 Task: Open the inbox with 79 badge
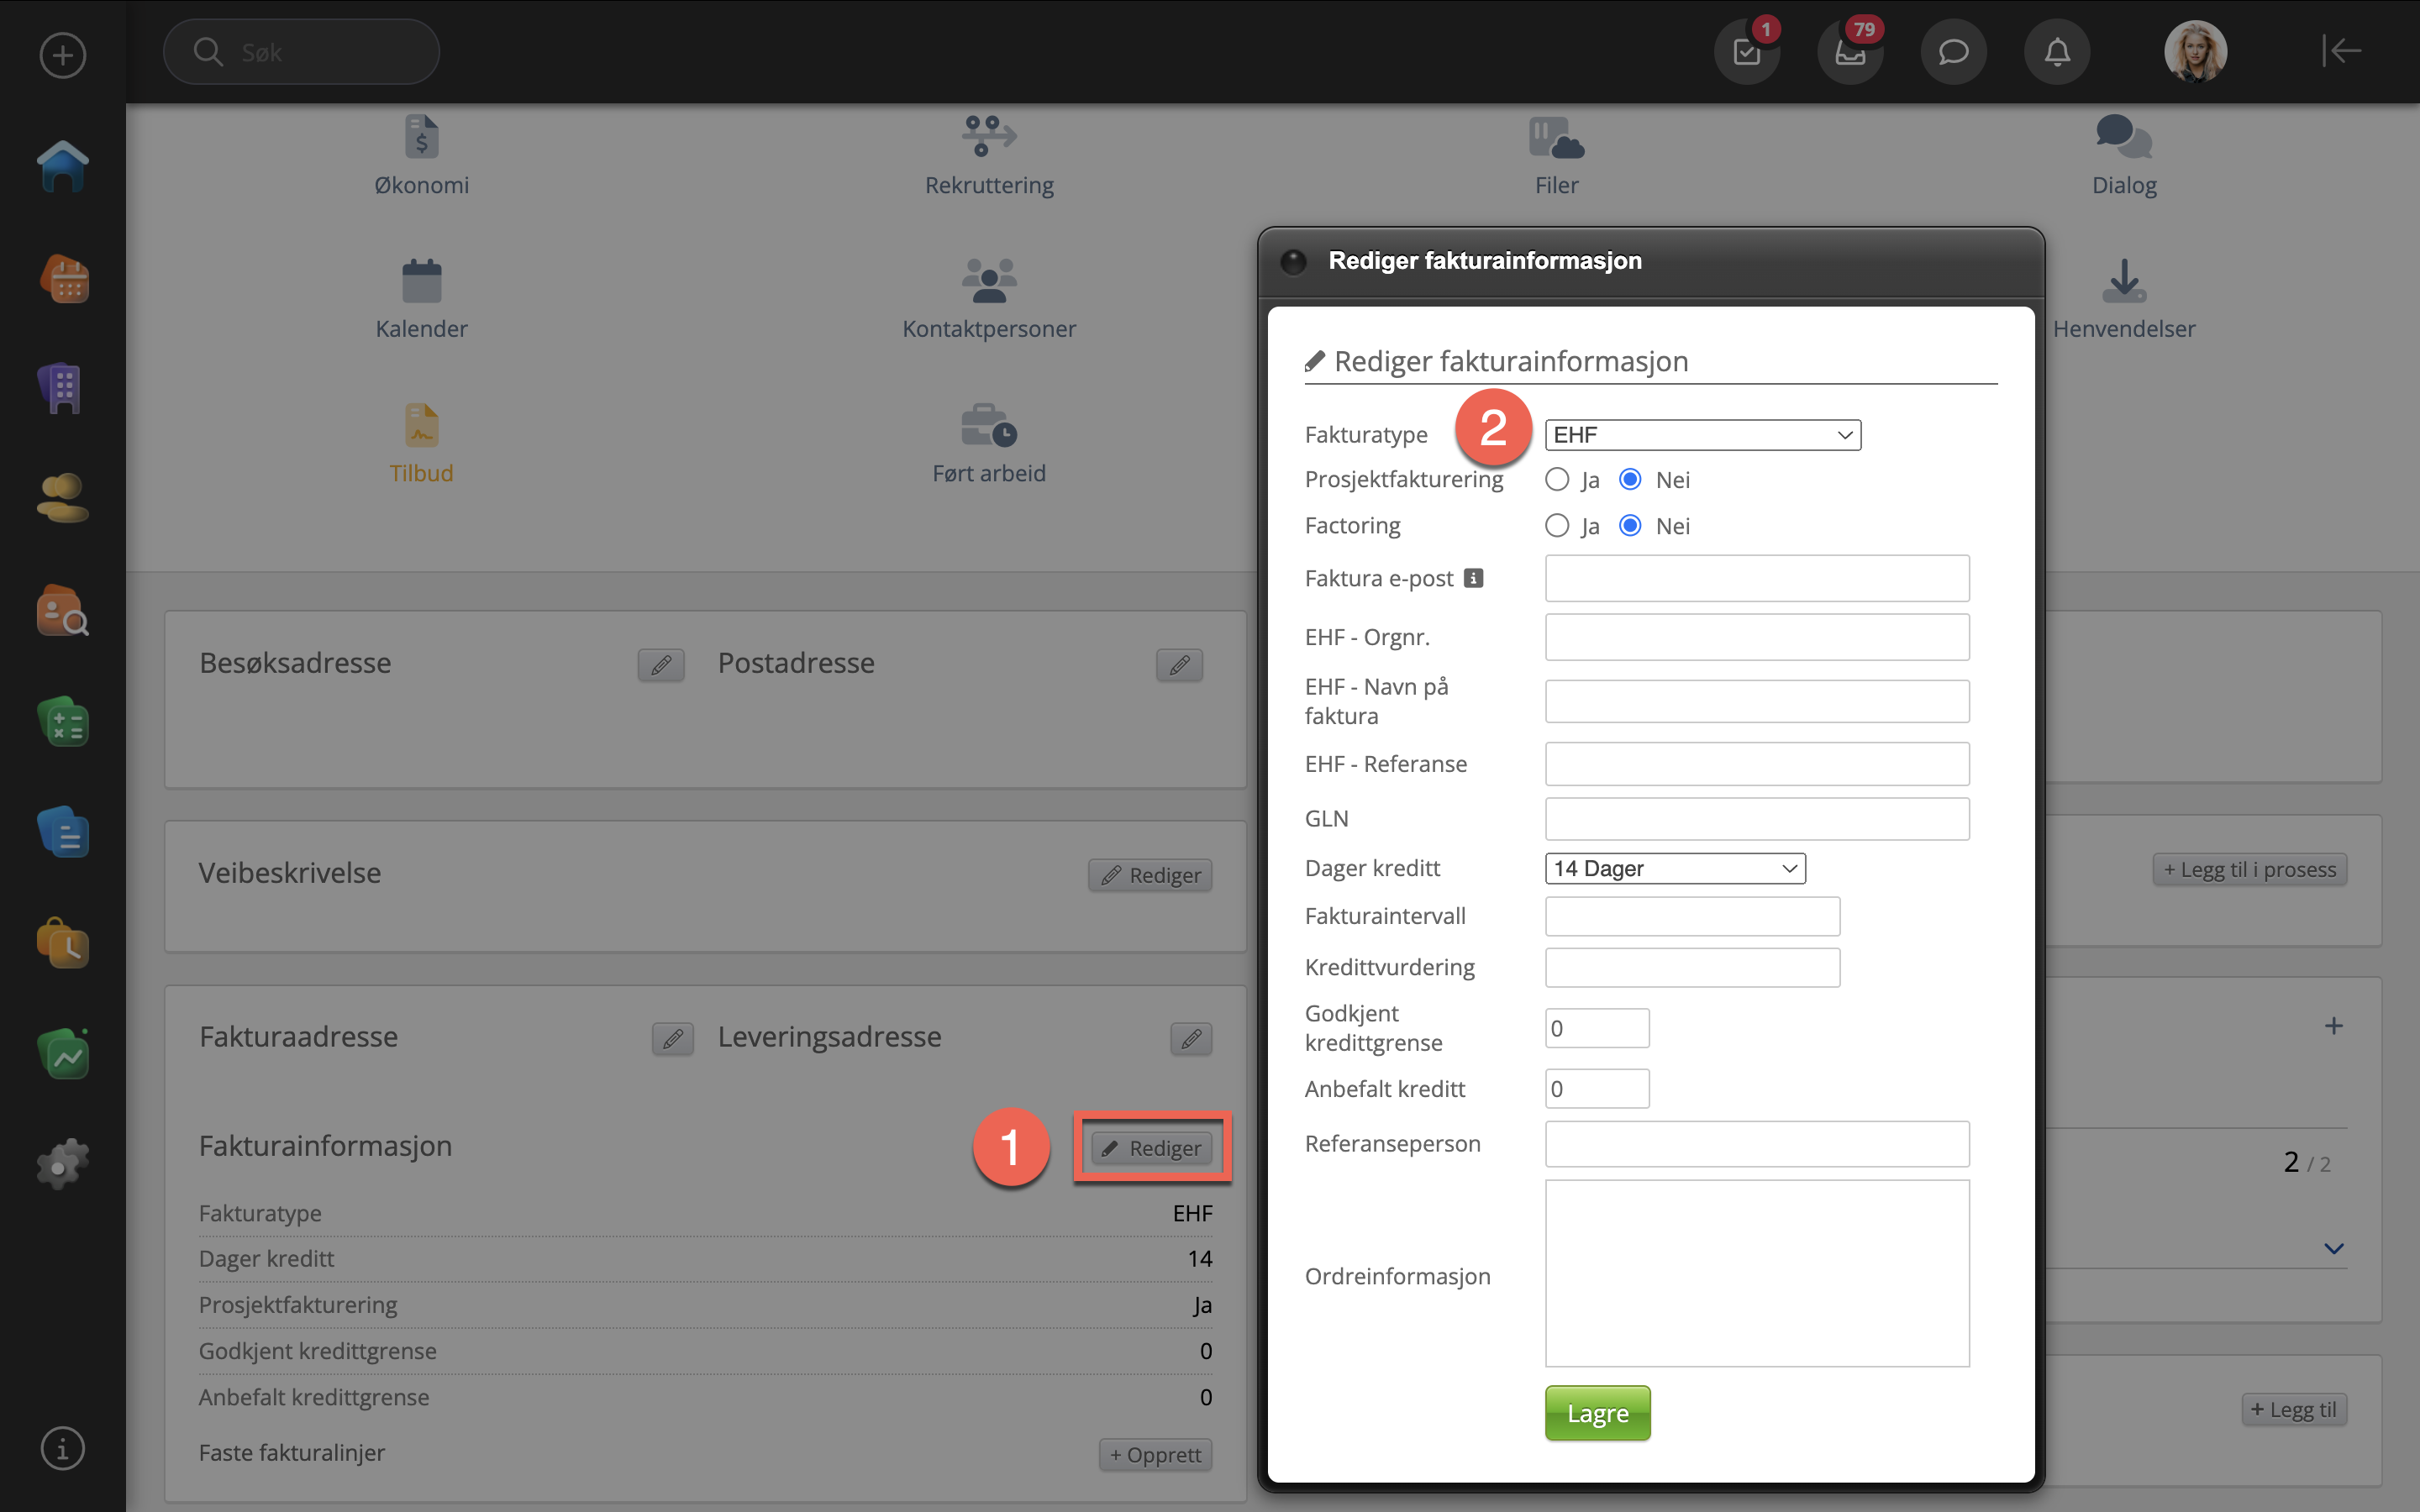(1849, 52)
